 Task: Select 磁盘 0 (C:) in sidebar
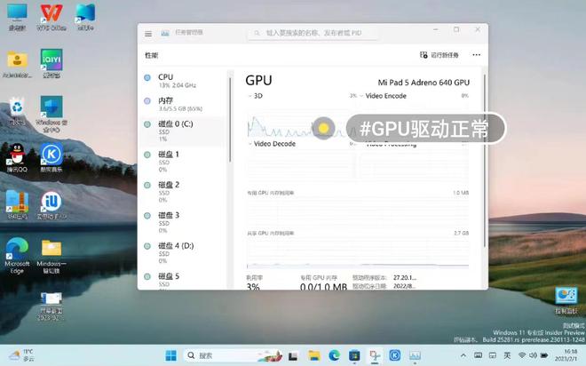183,131
